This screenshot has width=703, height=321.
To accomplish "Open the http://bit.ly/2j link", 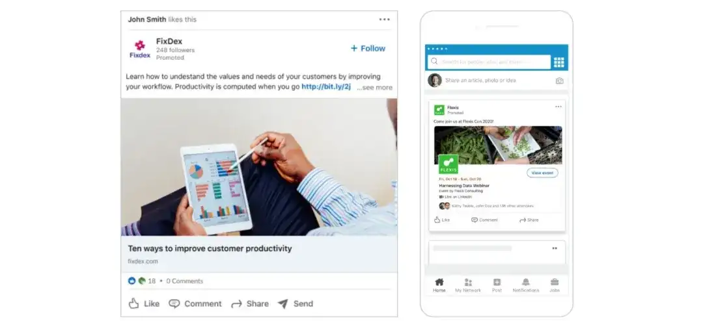I will 326,87.
